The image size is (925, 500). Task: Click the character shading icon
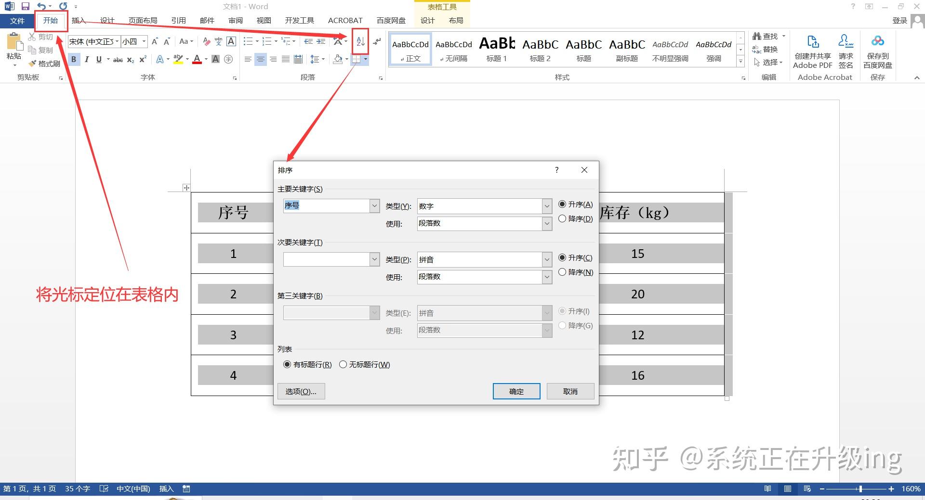tap(215, 59)
